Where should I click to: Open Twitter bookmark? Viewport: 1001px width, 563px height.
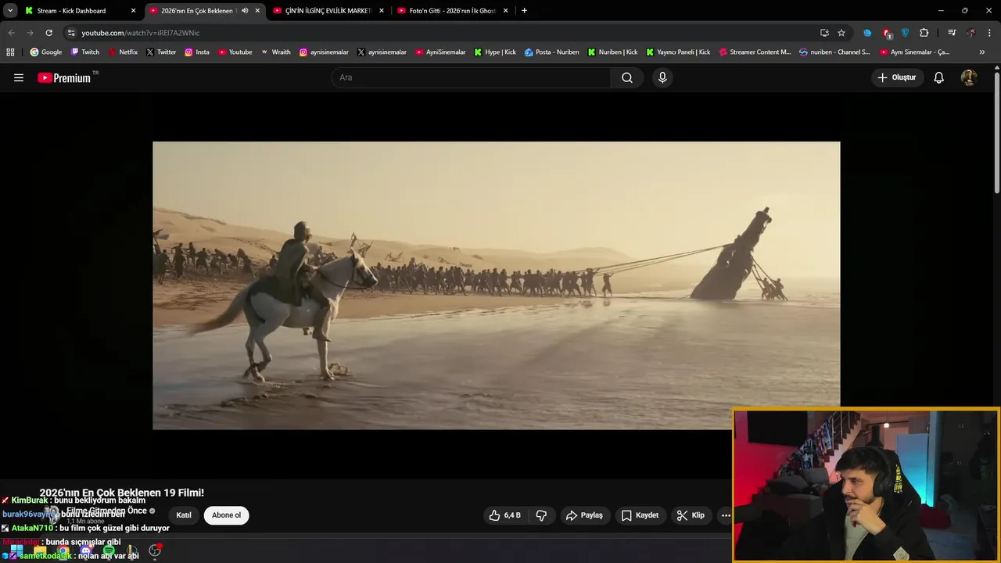coord(161,52)
